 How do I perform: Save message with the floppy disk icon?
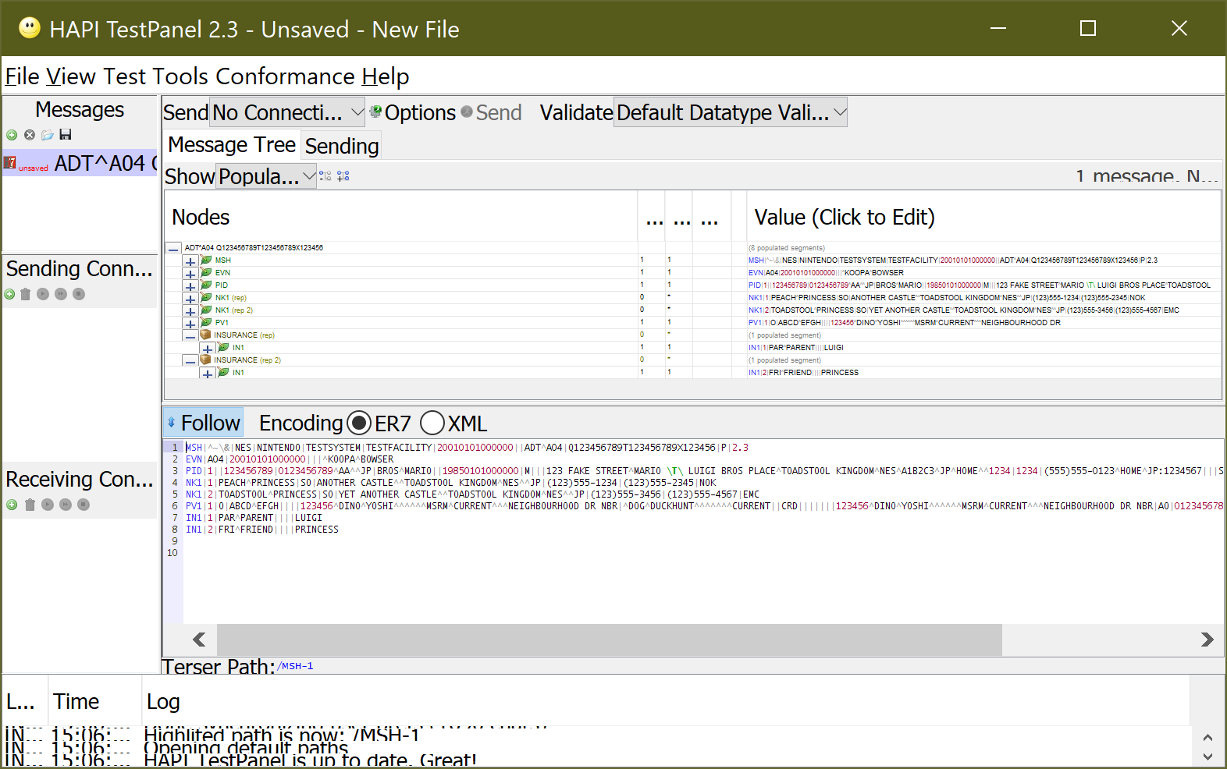tap(66, 135)
